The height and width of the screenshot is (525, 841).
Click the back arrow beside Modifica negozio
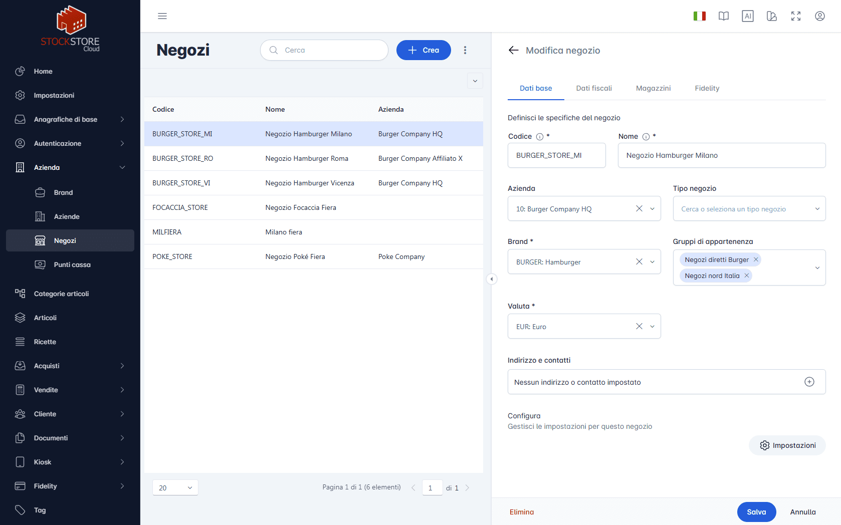click(513, 50)
